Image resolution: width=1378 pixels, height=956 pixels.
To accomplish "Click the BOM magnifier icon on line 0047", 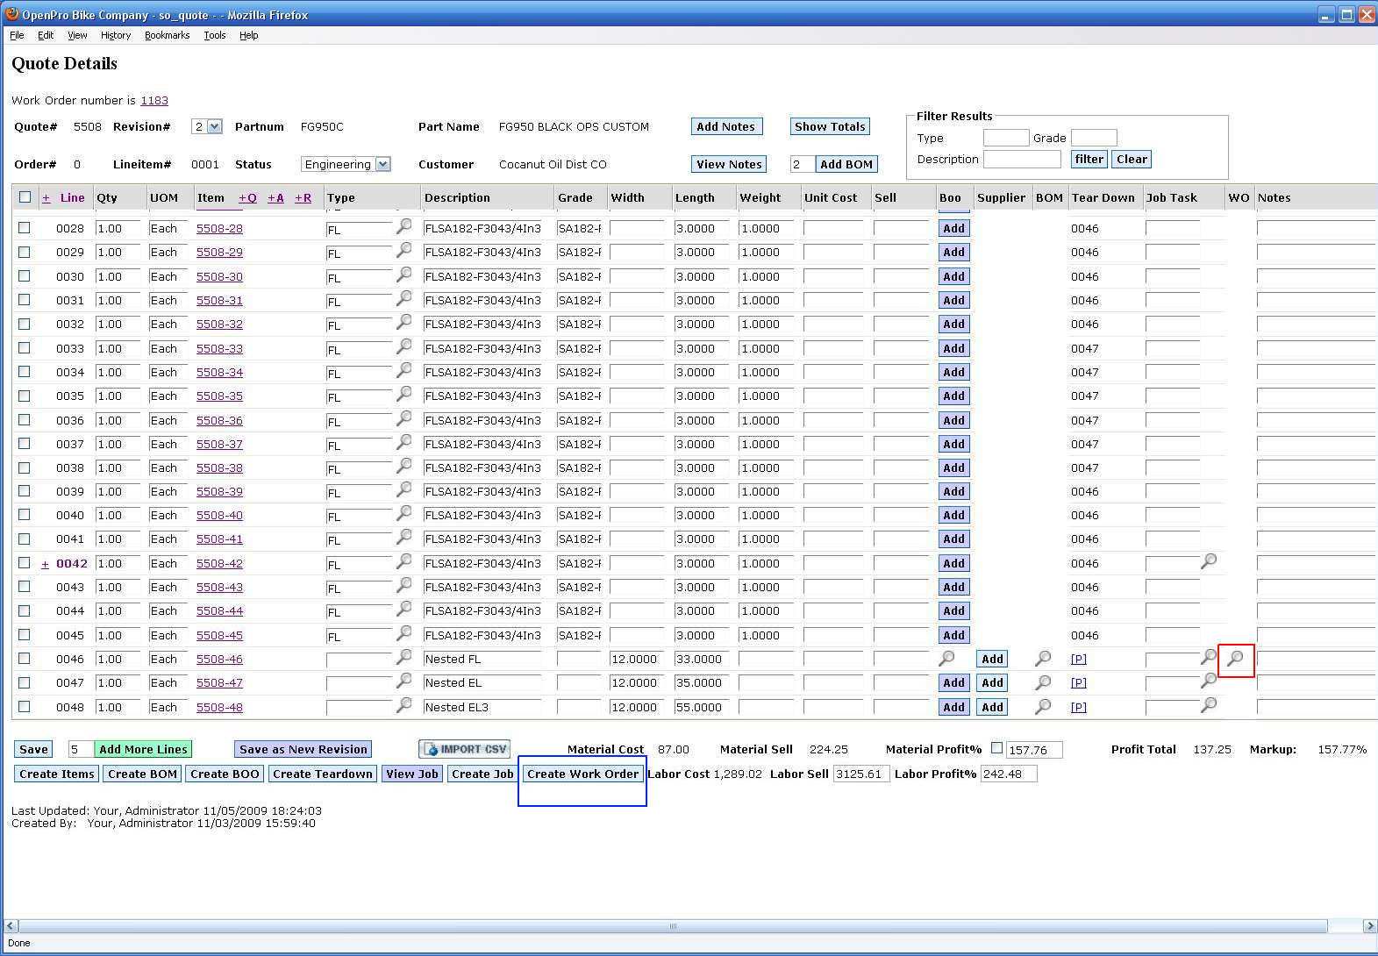I will pyautogui.click(x=1043, y=681).
